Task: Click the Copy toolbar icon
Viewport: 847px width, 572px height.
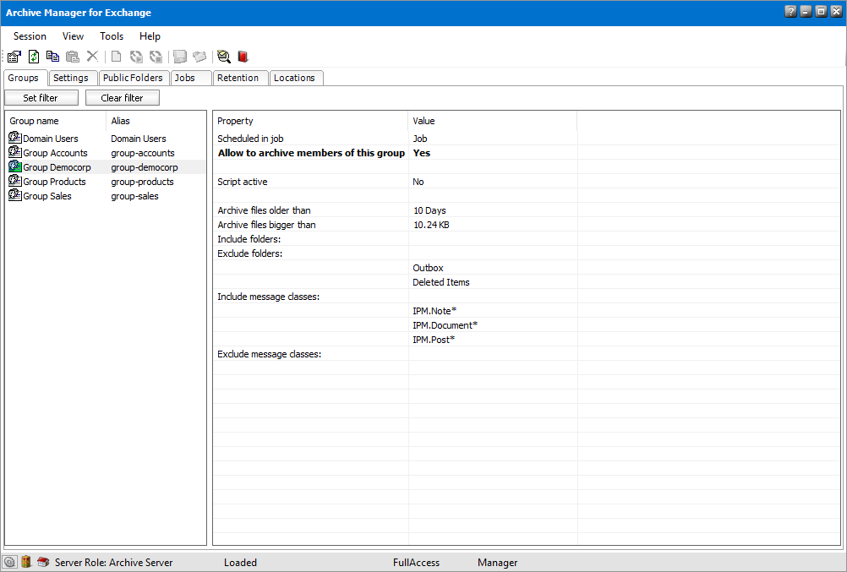Action: click(x=53, y=57)
